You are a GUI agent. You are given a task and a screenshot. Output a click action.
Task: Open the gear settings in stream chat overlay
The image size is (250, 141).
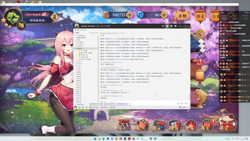click(x=230, y=15)
